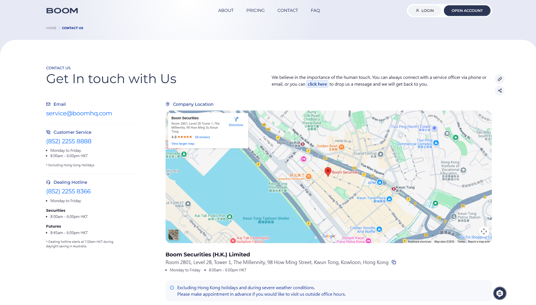This screenshot has width=536, height=305.
Task: Click Tsui Ping (North) Estate parking marker
Action: (x=434, y=128)
